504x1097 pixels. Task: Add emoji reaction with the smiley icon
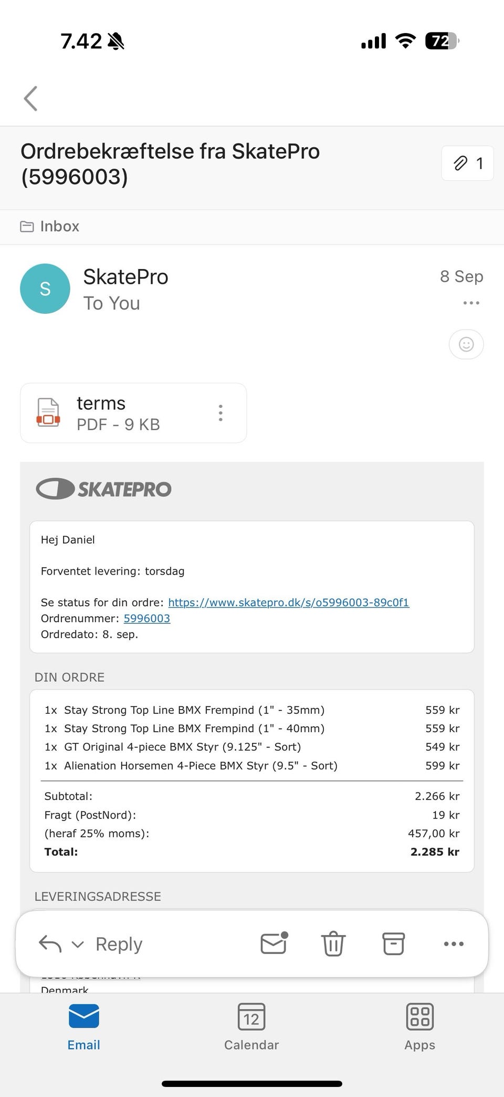pos(466,344)
